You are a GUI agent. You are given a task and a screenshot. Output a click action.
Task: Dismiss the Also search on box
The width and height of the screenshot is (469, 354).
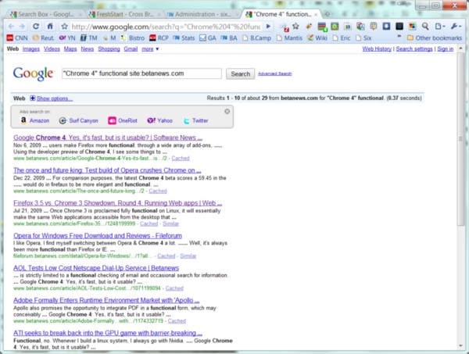[227, 111]
